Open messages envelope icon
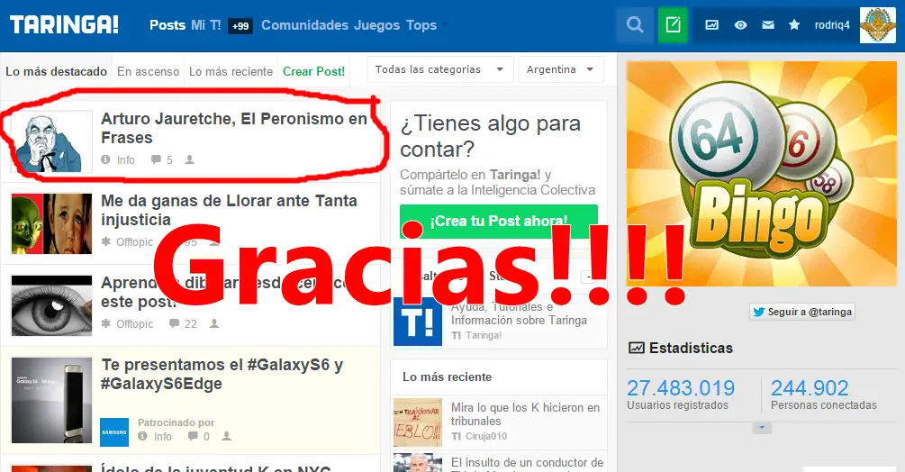 [x=767, y=25]
